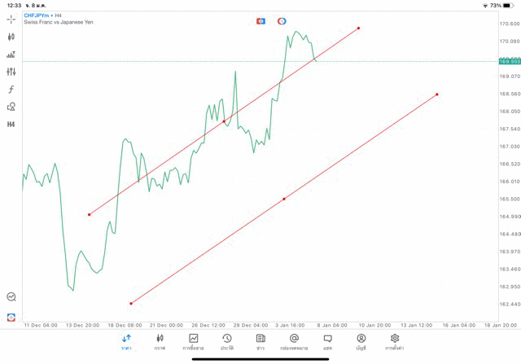The height and width of the screenshot is (364, 521).
Task: Open the drawing objects shapes tool
Action: click(11, 107)
